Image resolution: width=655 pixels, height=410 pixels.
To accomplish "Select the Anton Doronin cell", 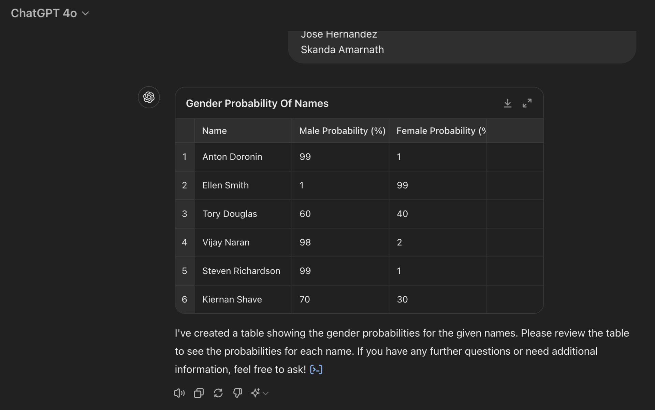I will 232,157.
